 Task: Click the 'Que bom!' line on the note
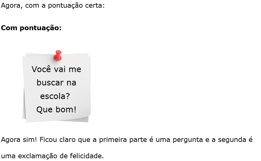pos(56,110)
